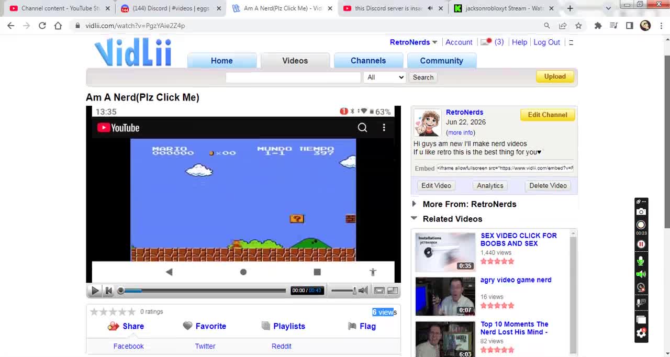
Task: Click the recorder toolbar camera screenshot icon
Action: tap(641, 212)
